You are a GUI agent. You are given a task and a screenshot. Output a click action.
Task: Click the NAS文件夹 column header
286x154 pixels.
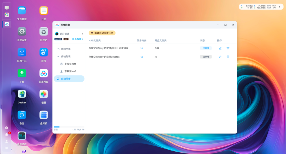pos(95,41)
